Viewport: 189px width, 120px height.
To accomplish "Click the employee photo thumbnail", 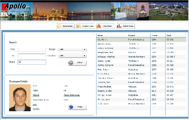I will coord(20,98).
